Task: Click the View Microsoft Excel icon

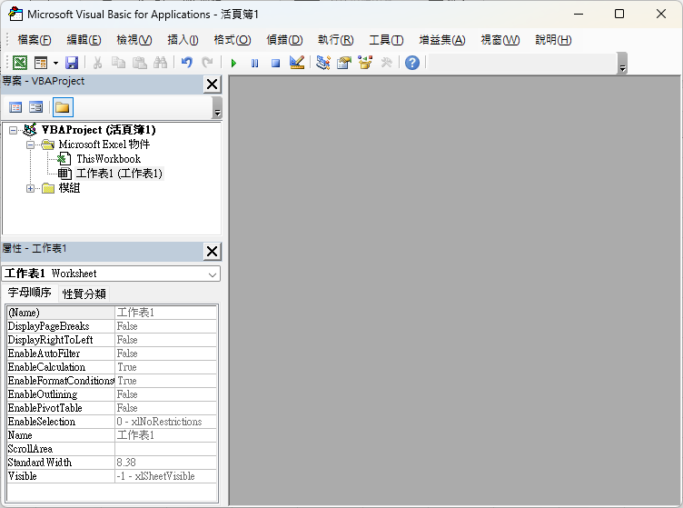Action: [20, 63]
